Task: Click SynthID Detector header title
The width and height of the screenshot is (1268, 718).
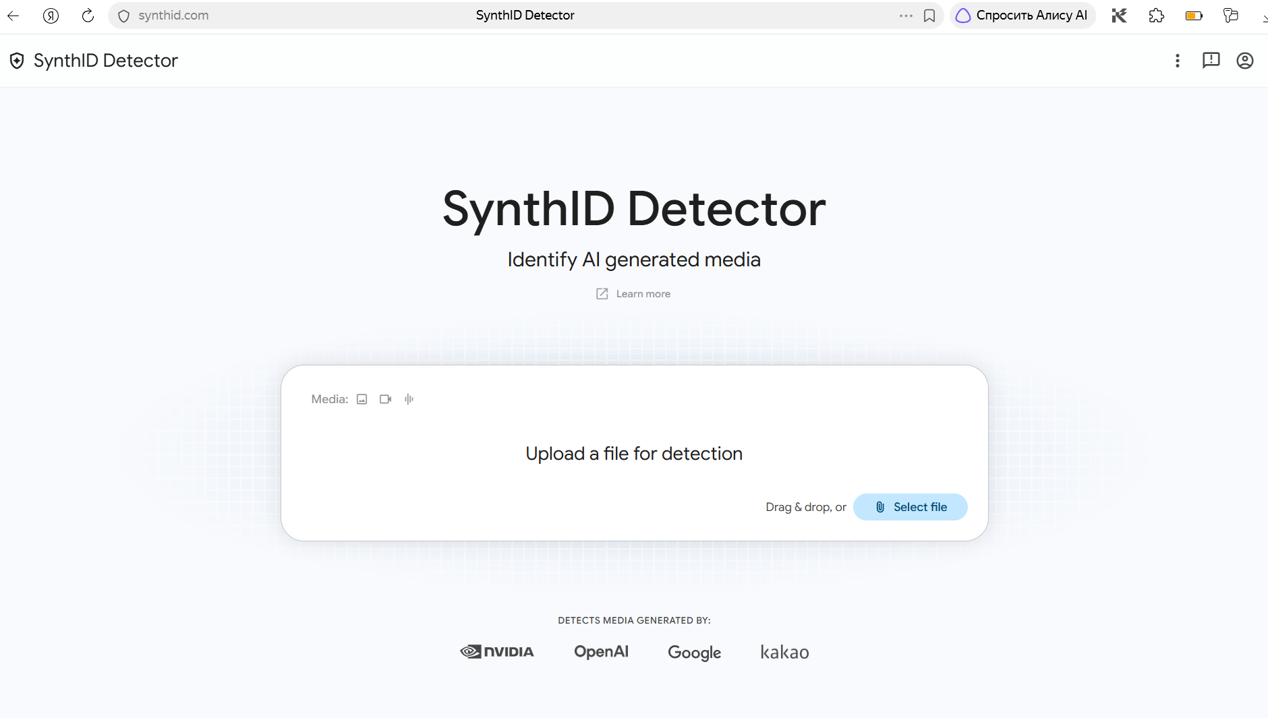Action: click(106, 61)
